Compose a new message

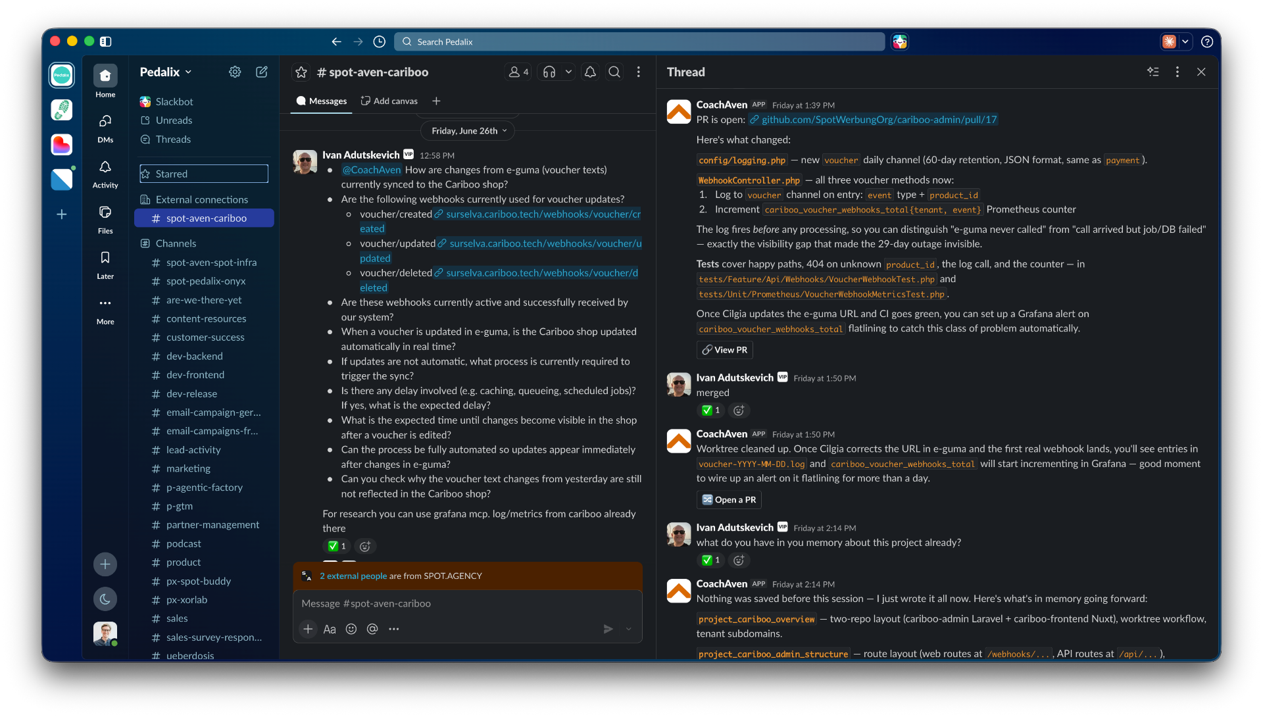262,72
